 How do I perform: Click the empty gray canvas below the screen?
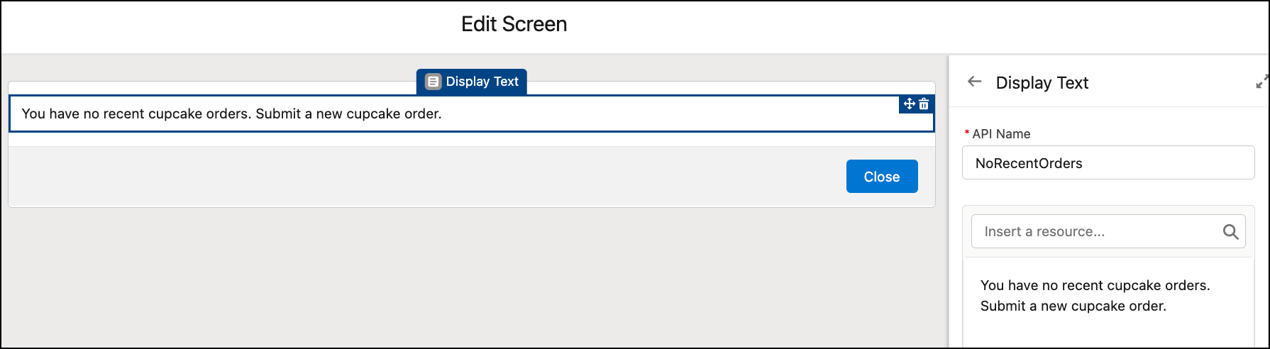[x=471, y=277]
